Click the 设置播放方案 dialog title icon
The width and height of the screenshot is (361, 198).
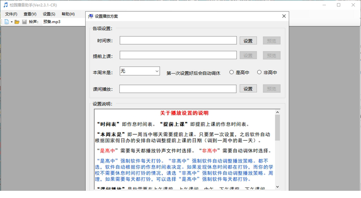tap(90, 16)
